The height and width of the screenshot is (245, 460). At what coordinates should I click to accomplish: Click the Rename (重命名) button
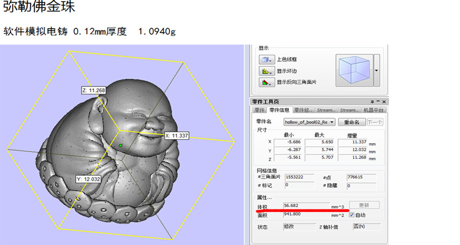[351, 122]
